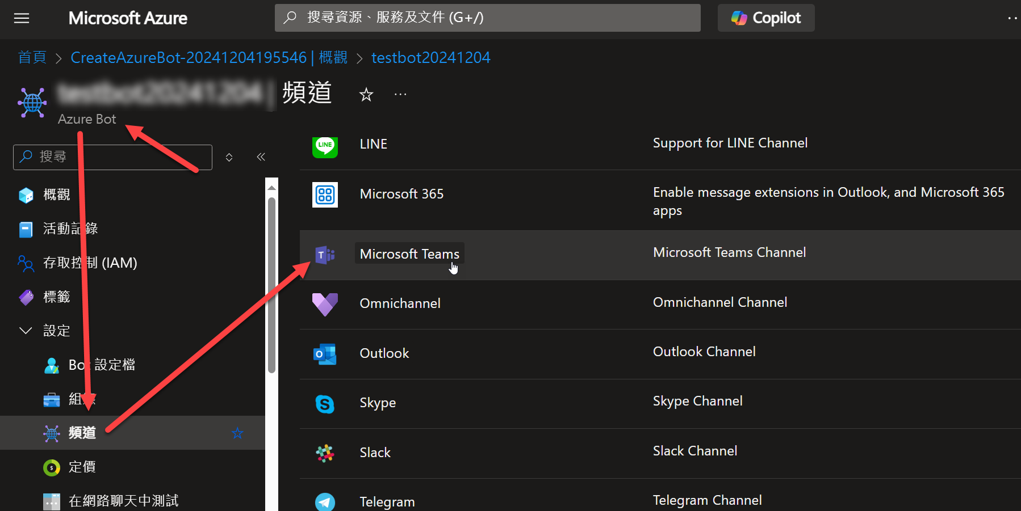Open the Microsoft Teams channel
This screenshot has height=511, width=1021.
409,254
